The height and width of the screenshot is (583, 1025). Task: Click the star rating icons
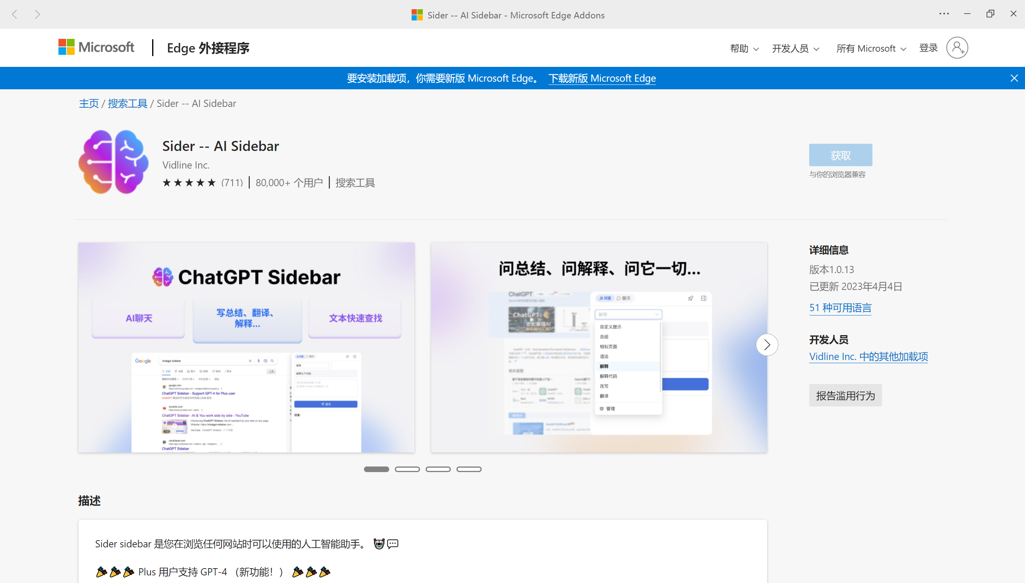coord(189,183)
